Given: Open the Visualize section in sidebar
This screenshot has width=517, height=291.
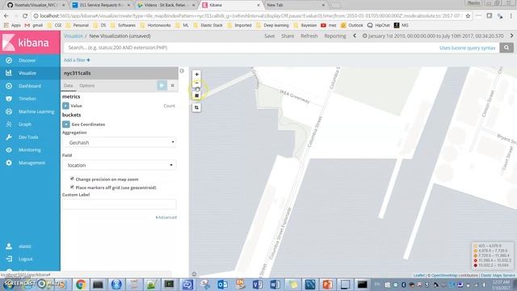Looking at the screenshot, I should [x=27, y=73].
